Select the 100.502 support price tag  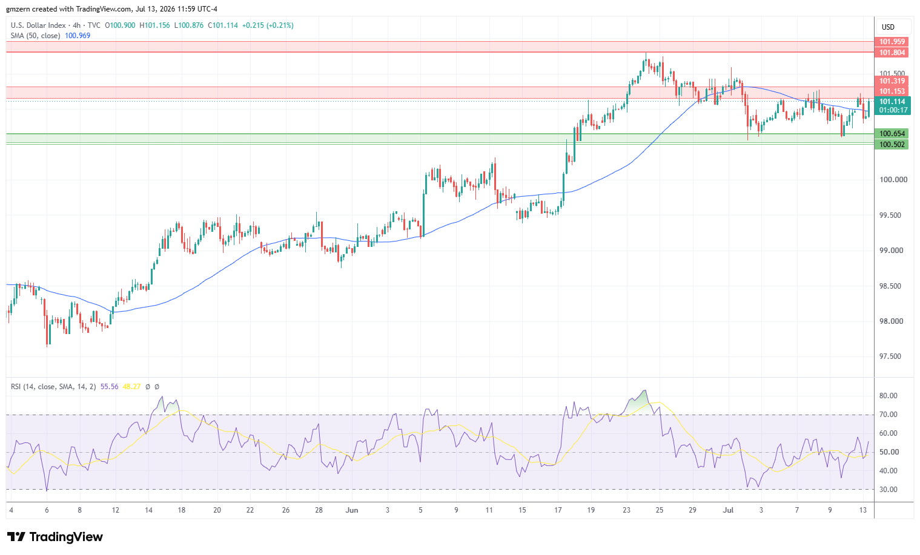892,145
